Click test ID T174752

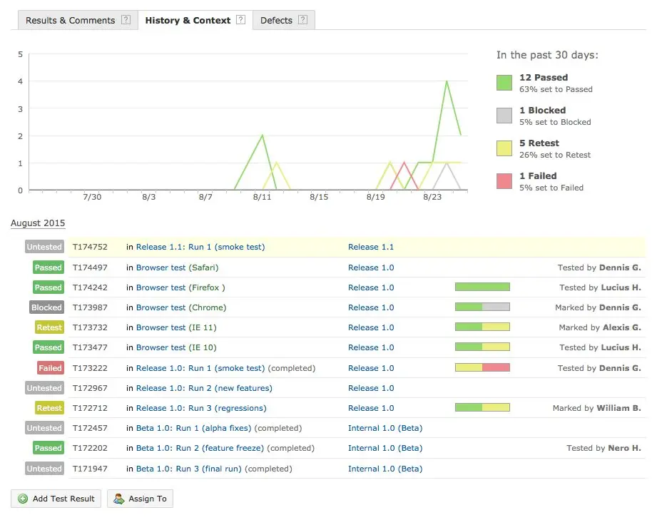click(x=90, y=247)
